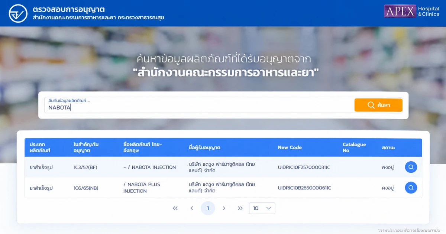This screenshot has width=446, height=234.
Task: Click the FDA checkmark logo icon
Action: (18, 14)
